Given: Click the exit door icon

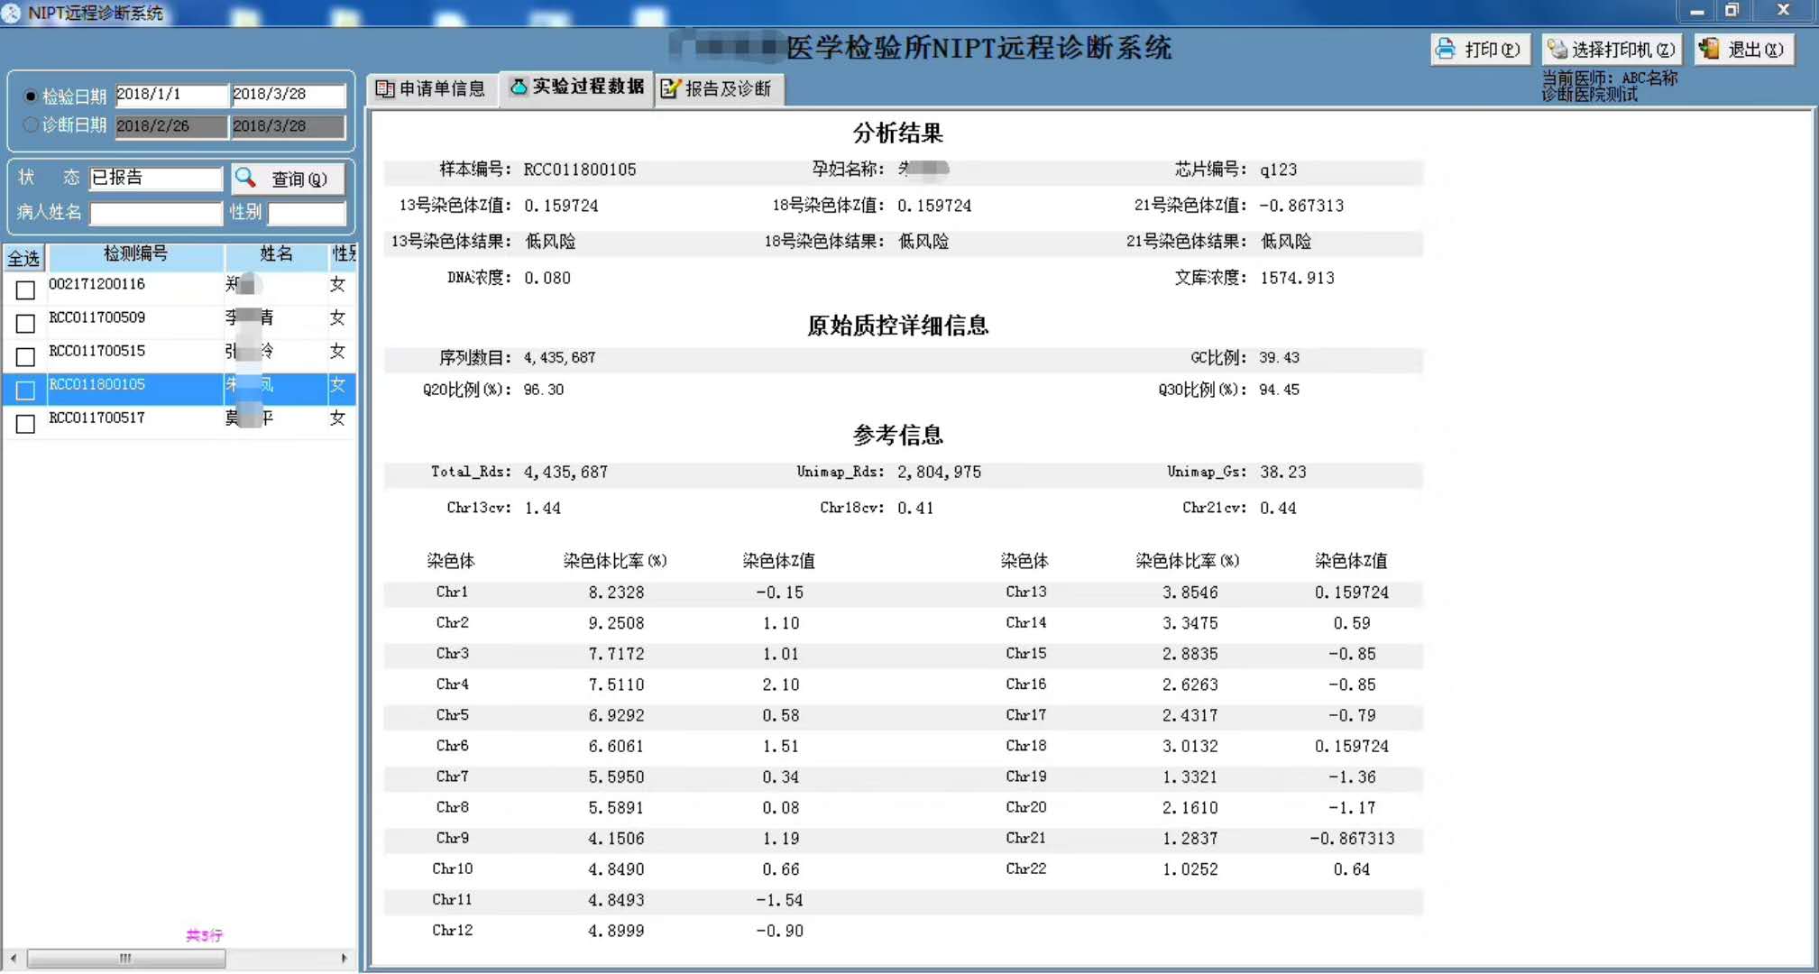Looking at the screenshot, I should (1709, 49).
